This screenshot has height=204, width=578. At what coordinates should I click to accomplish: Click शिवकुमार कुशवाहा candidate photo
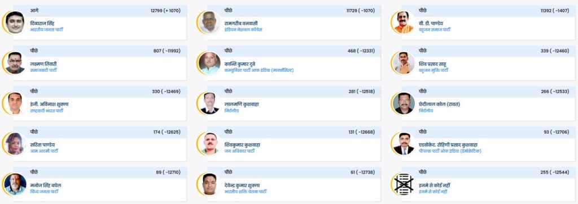tap(209, 144)
